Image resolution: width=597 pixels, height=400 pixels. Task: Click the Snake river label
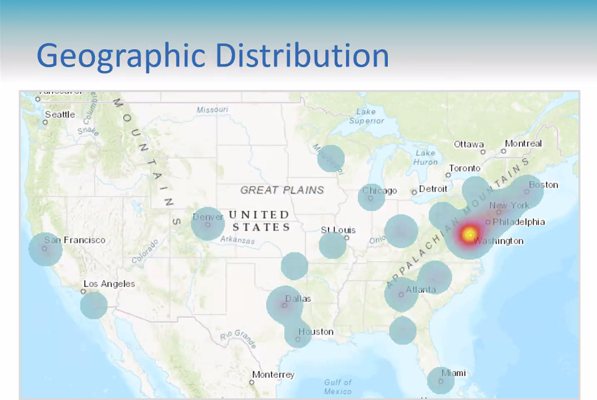tap(88, 131)
